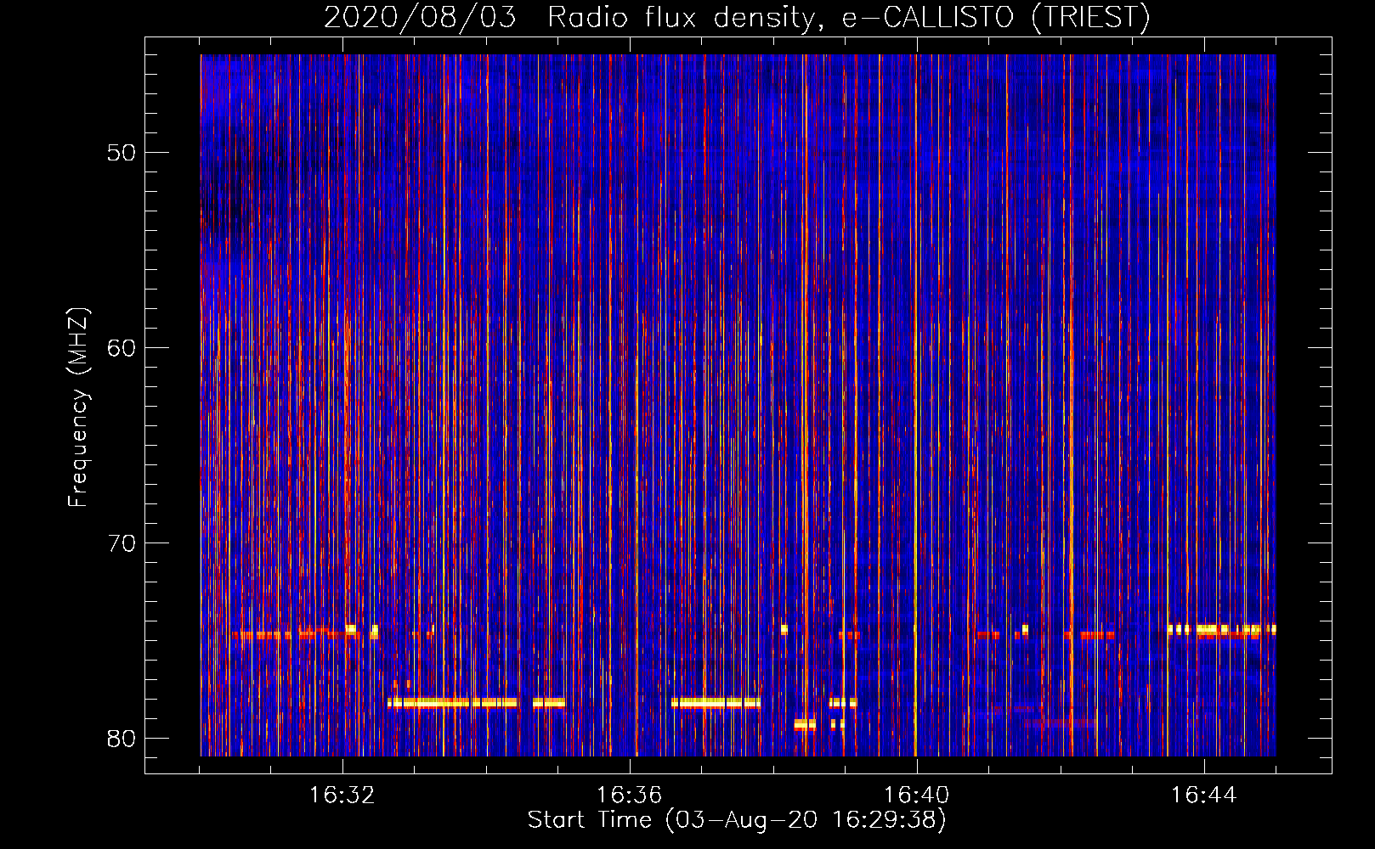This screenshot has height=849, width=1375.
Task: Click the 50 MHz frequency tick label
Action: pyautogui.click(x=122, y=153)
